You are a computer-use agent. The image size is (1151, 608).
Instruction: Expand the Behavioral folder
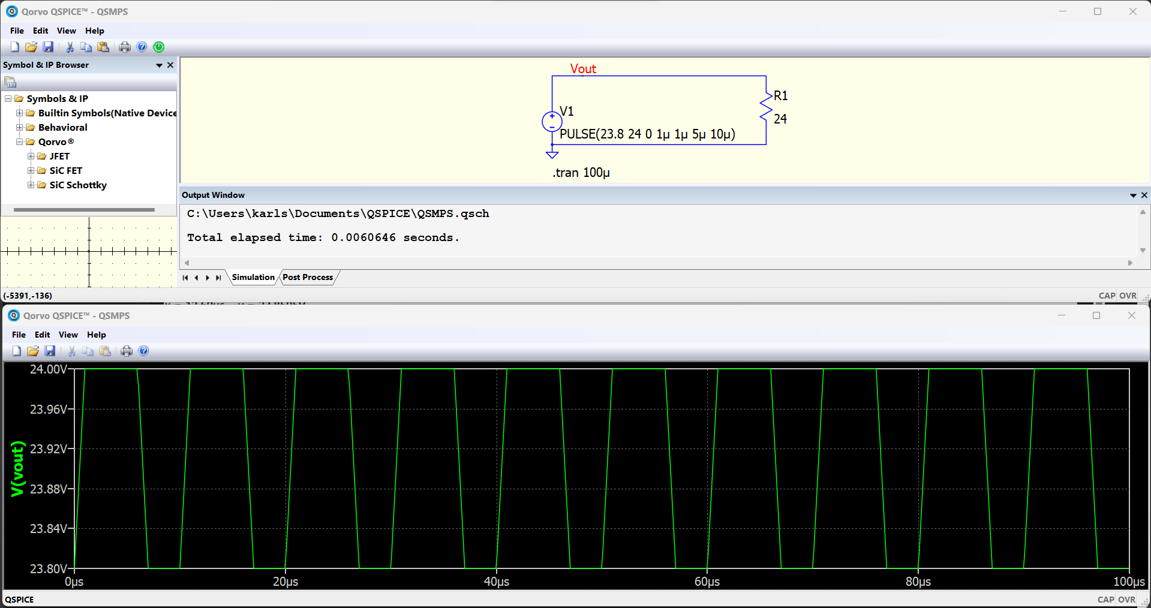point(20,127)
